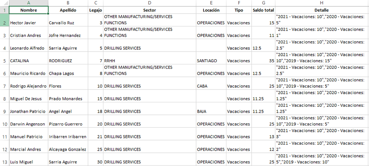369x166 pixels.
Task: Click Tipo Vacaciones for Marcial Andres
Action: tap(239, 146)
